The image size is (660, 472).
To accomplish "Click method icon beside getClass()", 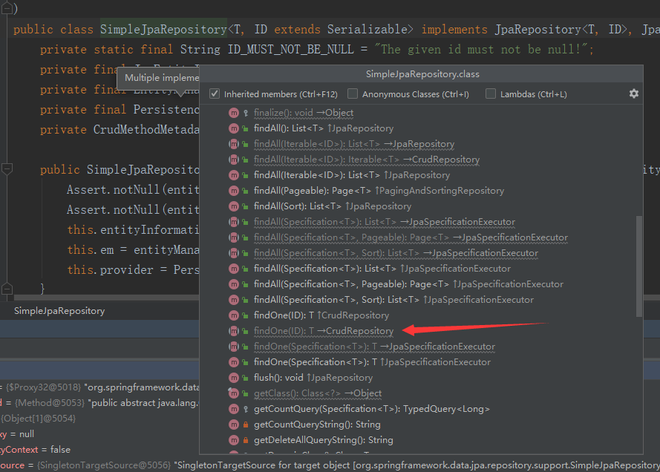I will [x=234, y=393].
